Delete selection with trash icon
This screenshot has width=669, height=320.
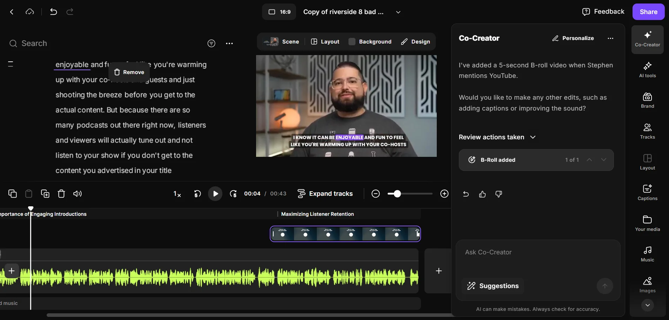coord(61,194)
